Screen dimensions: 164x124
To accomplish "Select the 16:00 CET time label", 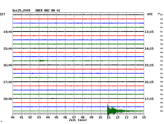I will 8,65.
